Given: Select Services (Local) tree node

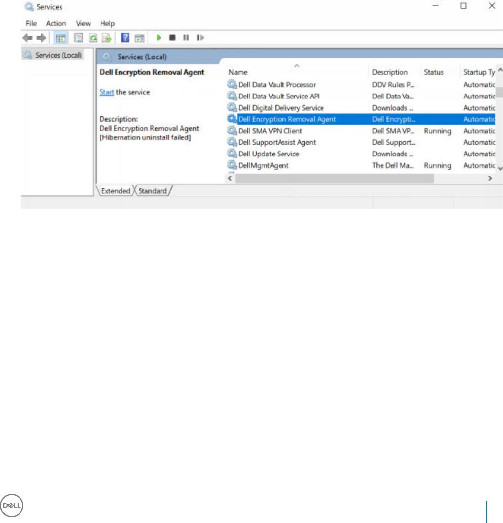Looking at the screenshot, I should point(59,55).
